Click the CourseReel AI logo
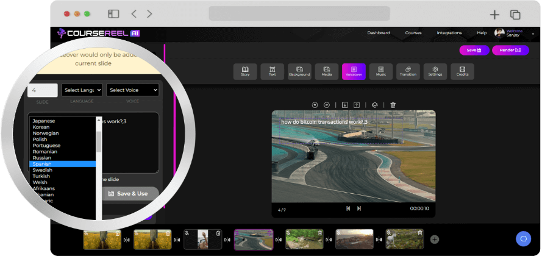Screen dimensions: 542x256 click(x=99, y=33)
